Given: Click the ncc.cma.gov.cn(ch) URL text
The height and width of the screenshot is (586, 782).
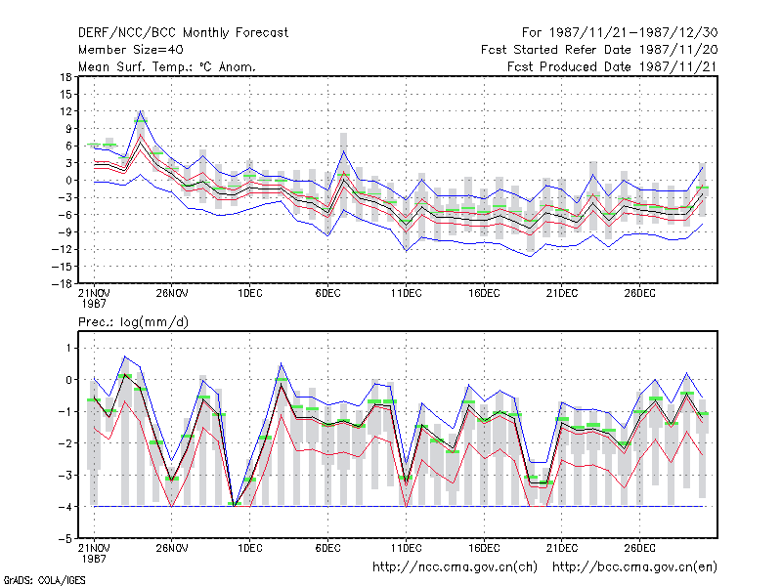Looking at the screenshot, I should click(455, 567).
